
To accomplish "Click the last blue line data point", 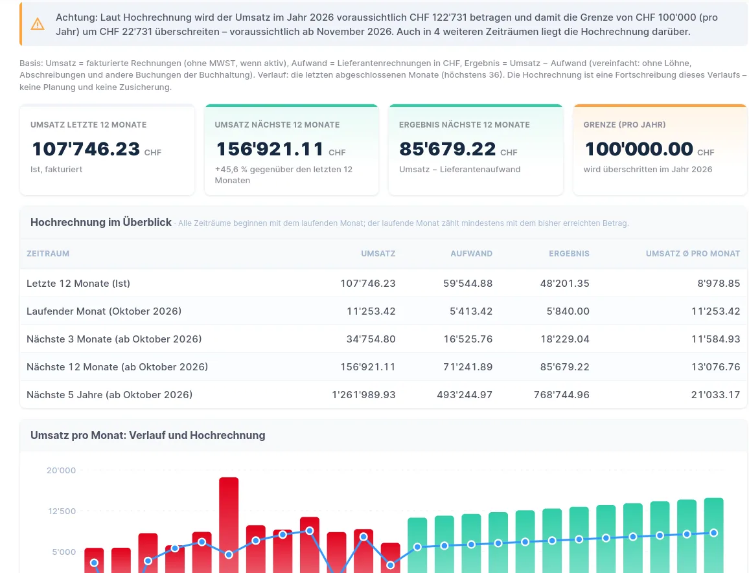I will tap(713, 533).
